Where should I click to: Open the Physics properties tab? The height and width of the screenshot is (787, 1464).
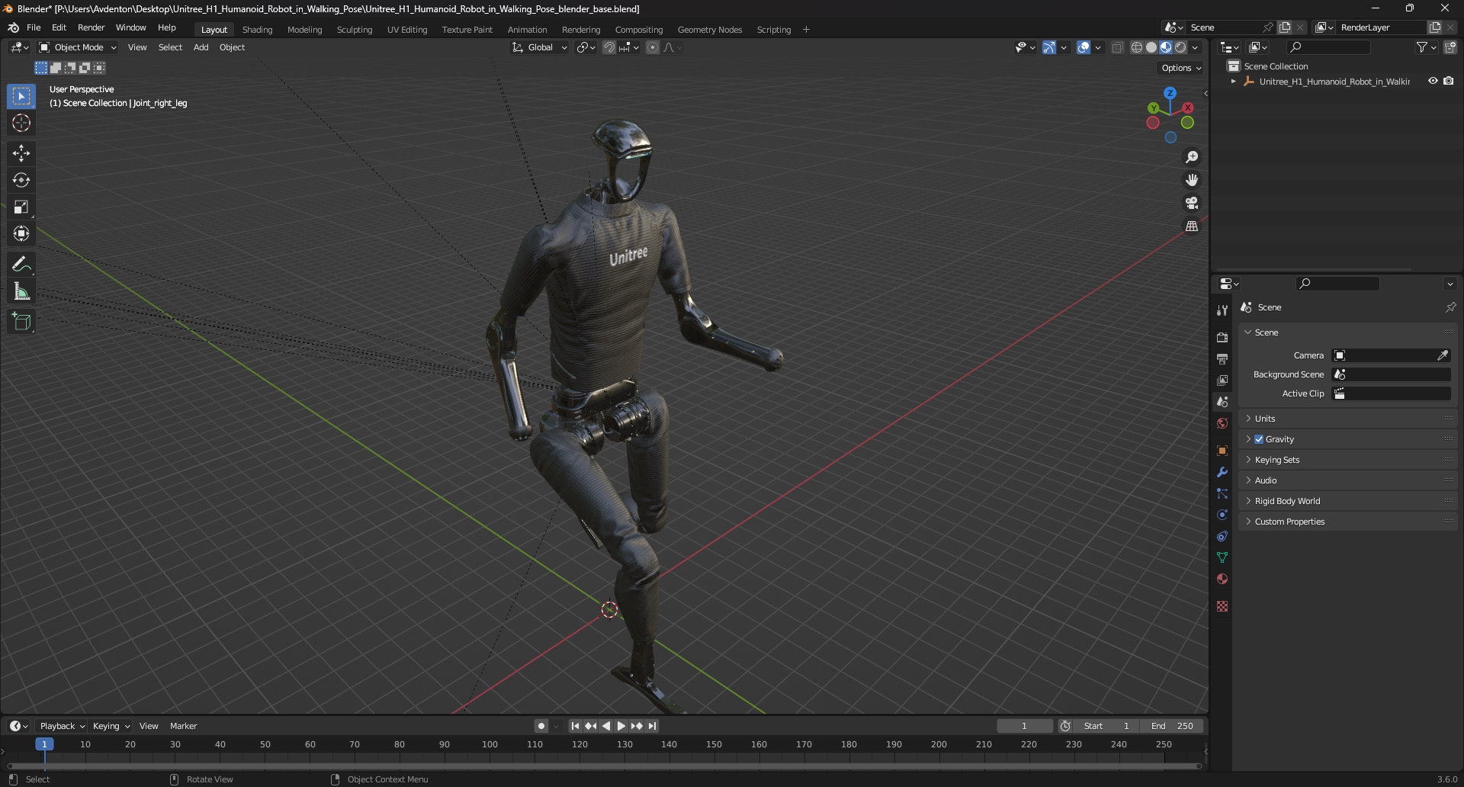click(x=1222, y=515)
